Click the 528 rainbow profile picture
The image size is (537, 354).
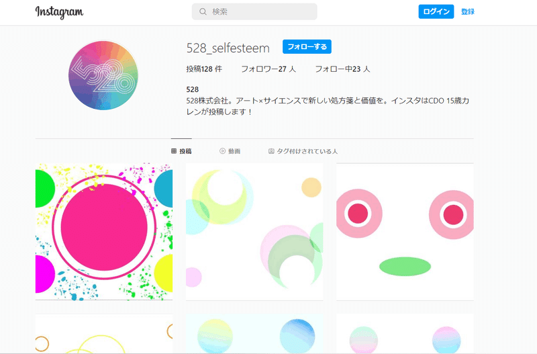coord(103,75)
